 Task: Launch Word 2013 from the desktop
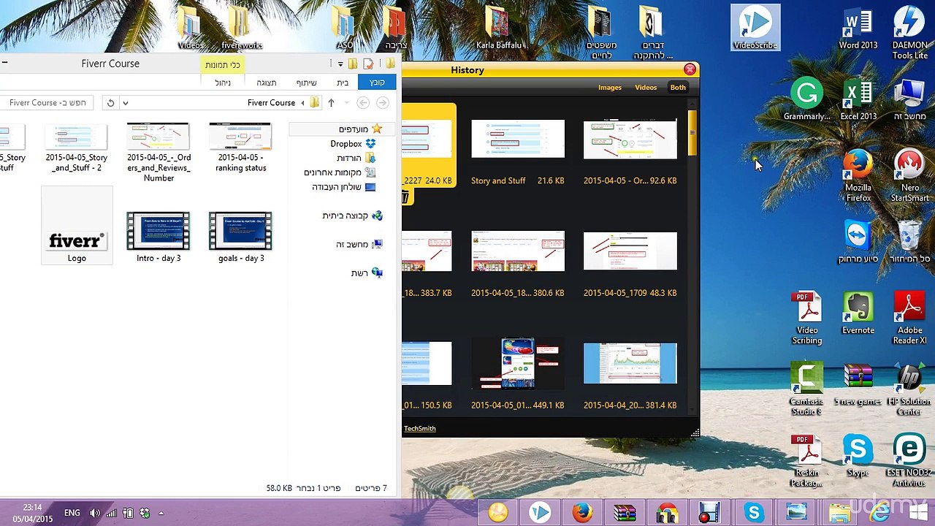click(x=858, y=28)
